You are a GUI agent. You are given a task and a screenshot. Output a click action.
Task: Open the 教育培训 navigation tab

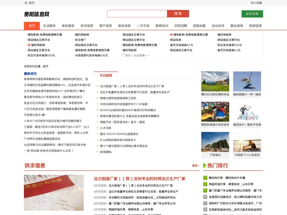[x=162, y=26]
